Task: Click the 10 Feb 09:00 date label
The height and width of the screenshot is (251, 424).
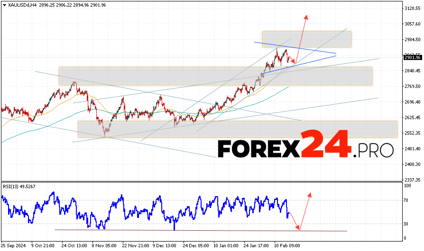Action: click(x=286, y=246)
